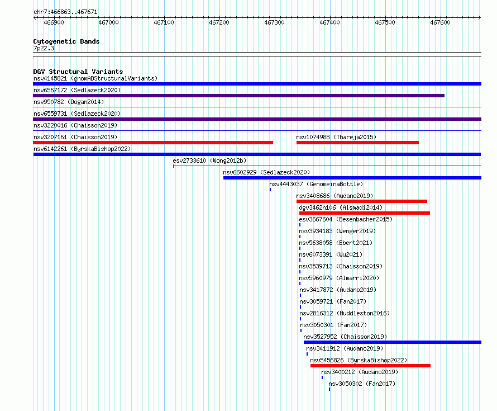The image size is (497, 411).
Task: Select the nsv6142261 blue variant bar
Action: (x=257, y=154)
